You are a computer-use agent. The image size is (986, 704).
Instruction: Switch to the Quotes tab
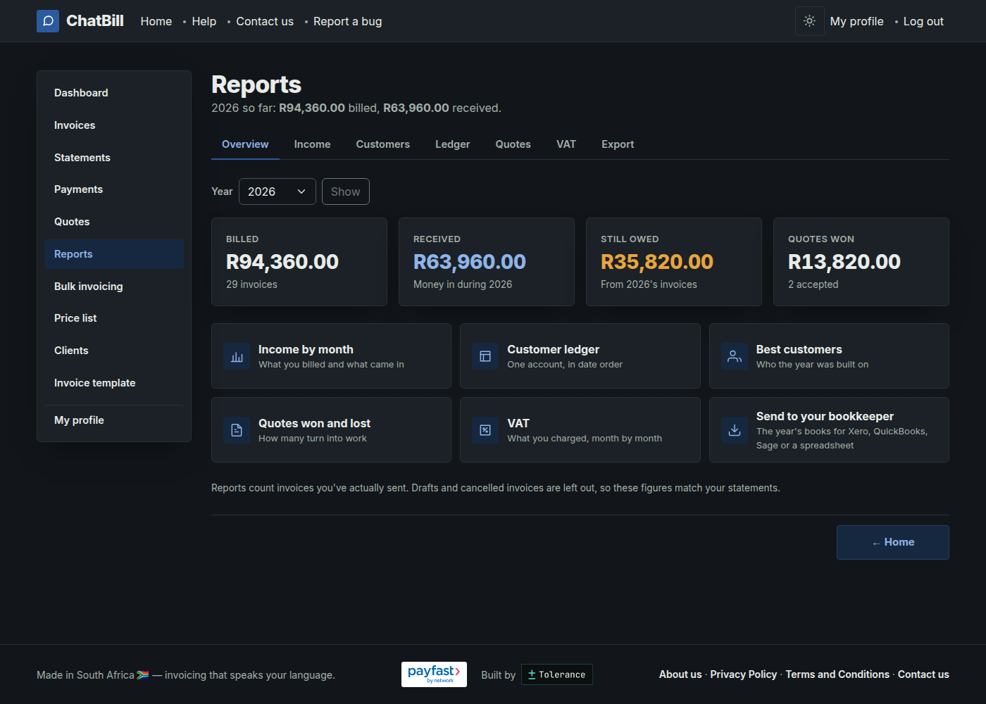[x=513, y=144]
